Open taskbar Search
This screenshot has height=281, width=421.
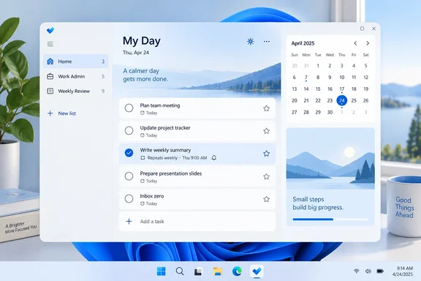click(x=180, y=271)
